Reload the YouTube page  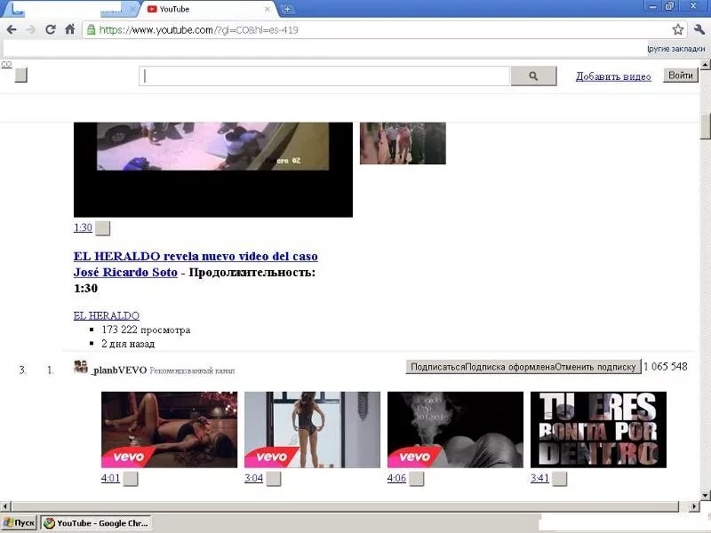(51, 30)
